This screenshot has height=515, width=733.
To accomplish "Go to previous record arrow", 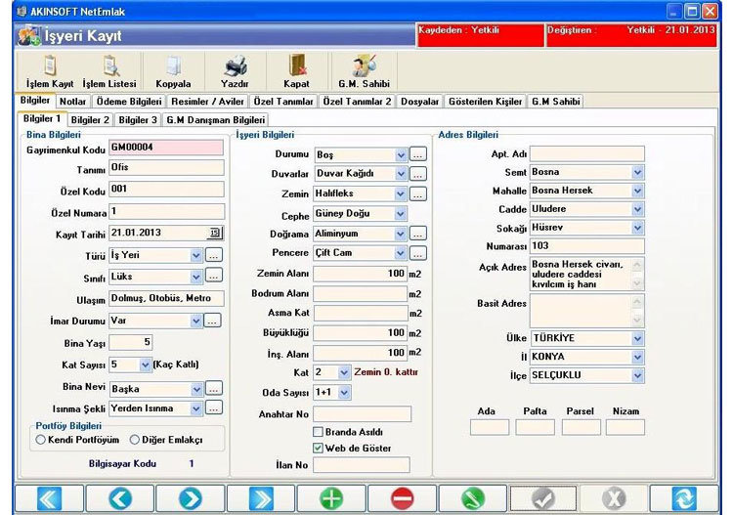I will click(120, 498).
